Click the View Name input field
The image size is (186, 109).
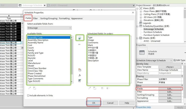tap(170, 70)
